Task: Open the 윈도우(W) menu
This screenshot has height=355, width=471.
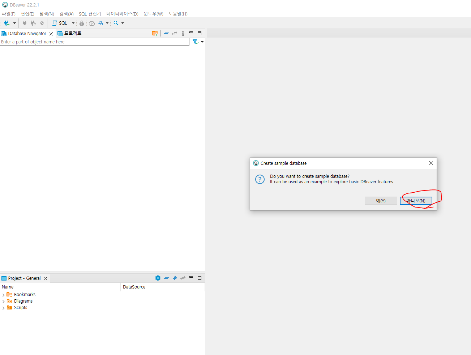Action: pyautogui.click(x=153, y=14)
